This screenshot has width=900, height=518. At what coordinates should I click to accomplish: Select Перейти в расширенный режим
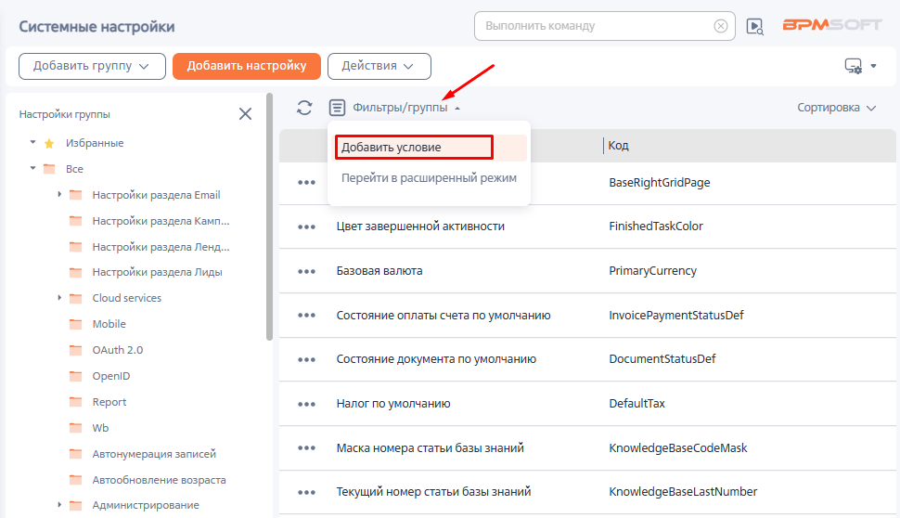[429, 177]
